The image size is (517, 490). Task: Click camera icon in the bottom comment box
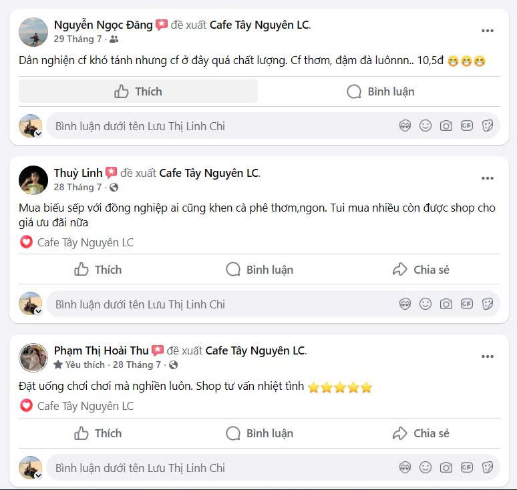[446, 467]
